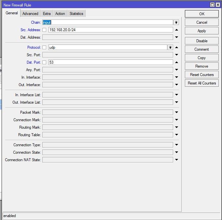Add a Comment to the rule
The height and width of the screenshot is (220, 222).
pos(201,49)
